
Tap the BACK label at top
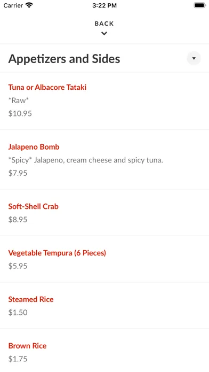click(x=104, y=24)
